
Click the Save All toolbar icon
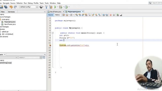pos(6,7)
